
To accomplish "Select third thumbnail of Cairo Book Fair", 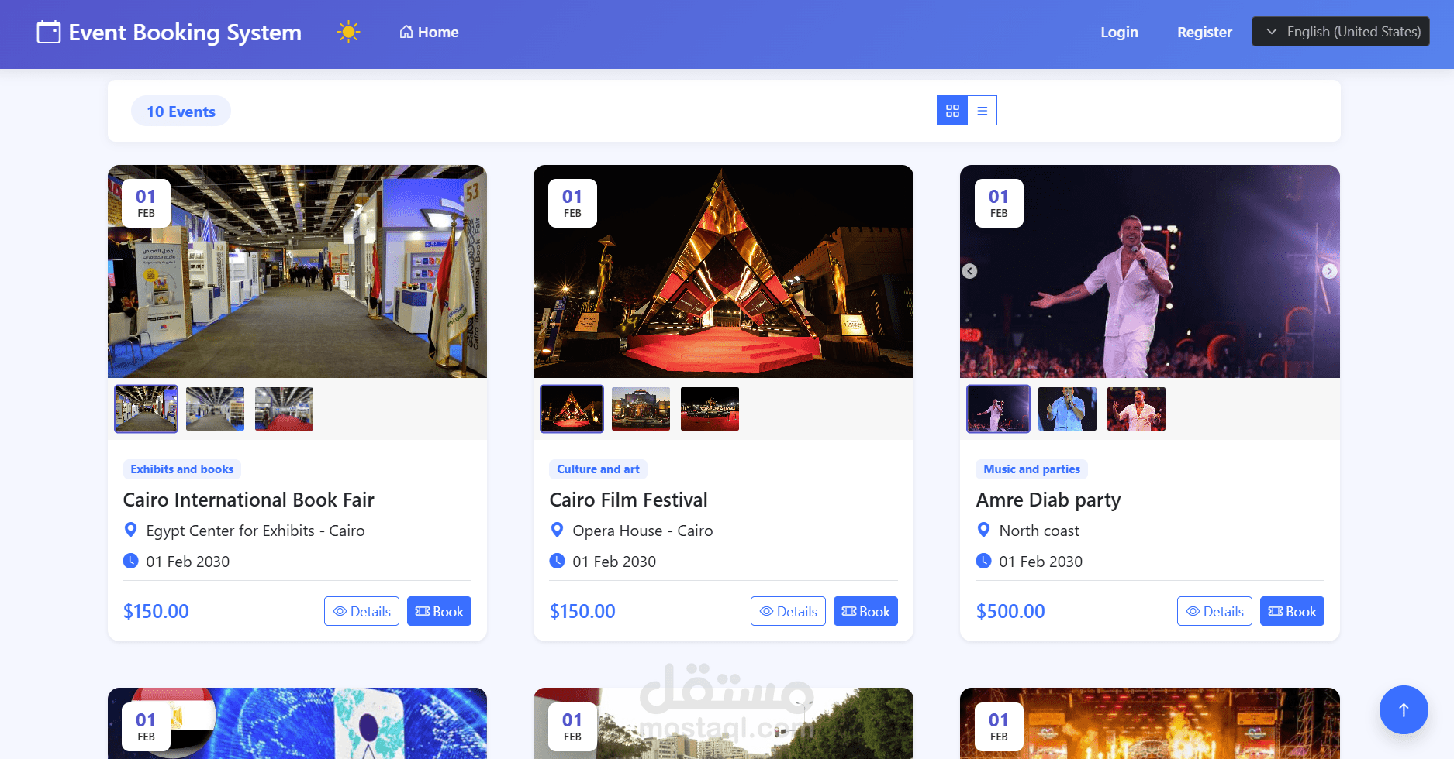I will click(284, 409).
